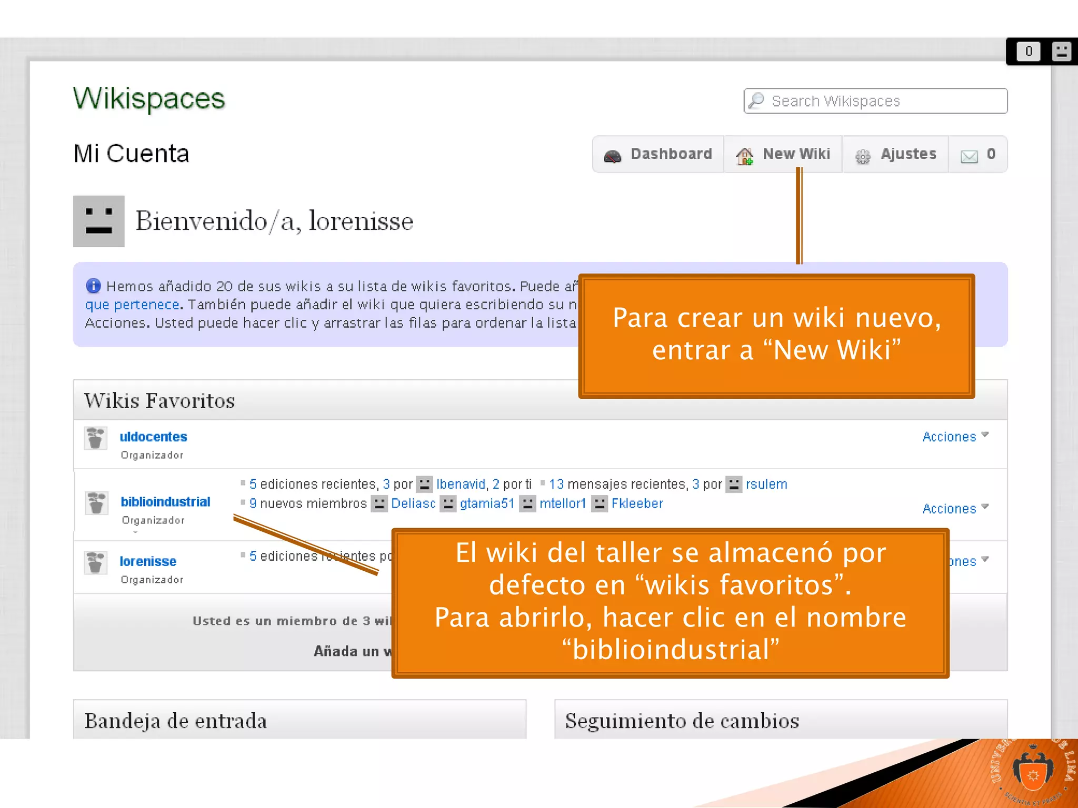Open Acciones dropdown for lorenisse
Image resolution: width=1078 pixels, height=808 pixels.
[x=970, y=561]
